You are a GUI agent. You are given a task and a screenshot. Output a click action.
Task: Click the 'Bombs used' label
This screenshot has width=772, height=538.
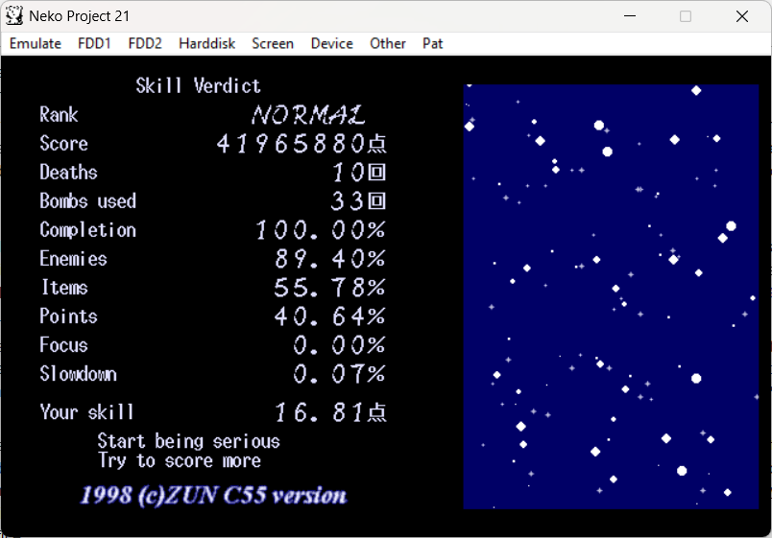tap(87, 200)
